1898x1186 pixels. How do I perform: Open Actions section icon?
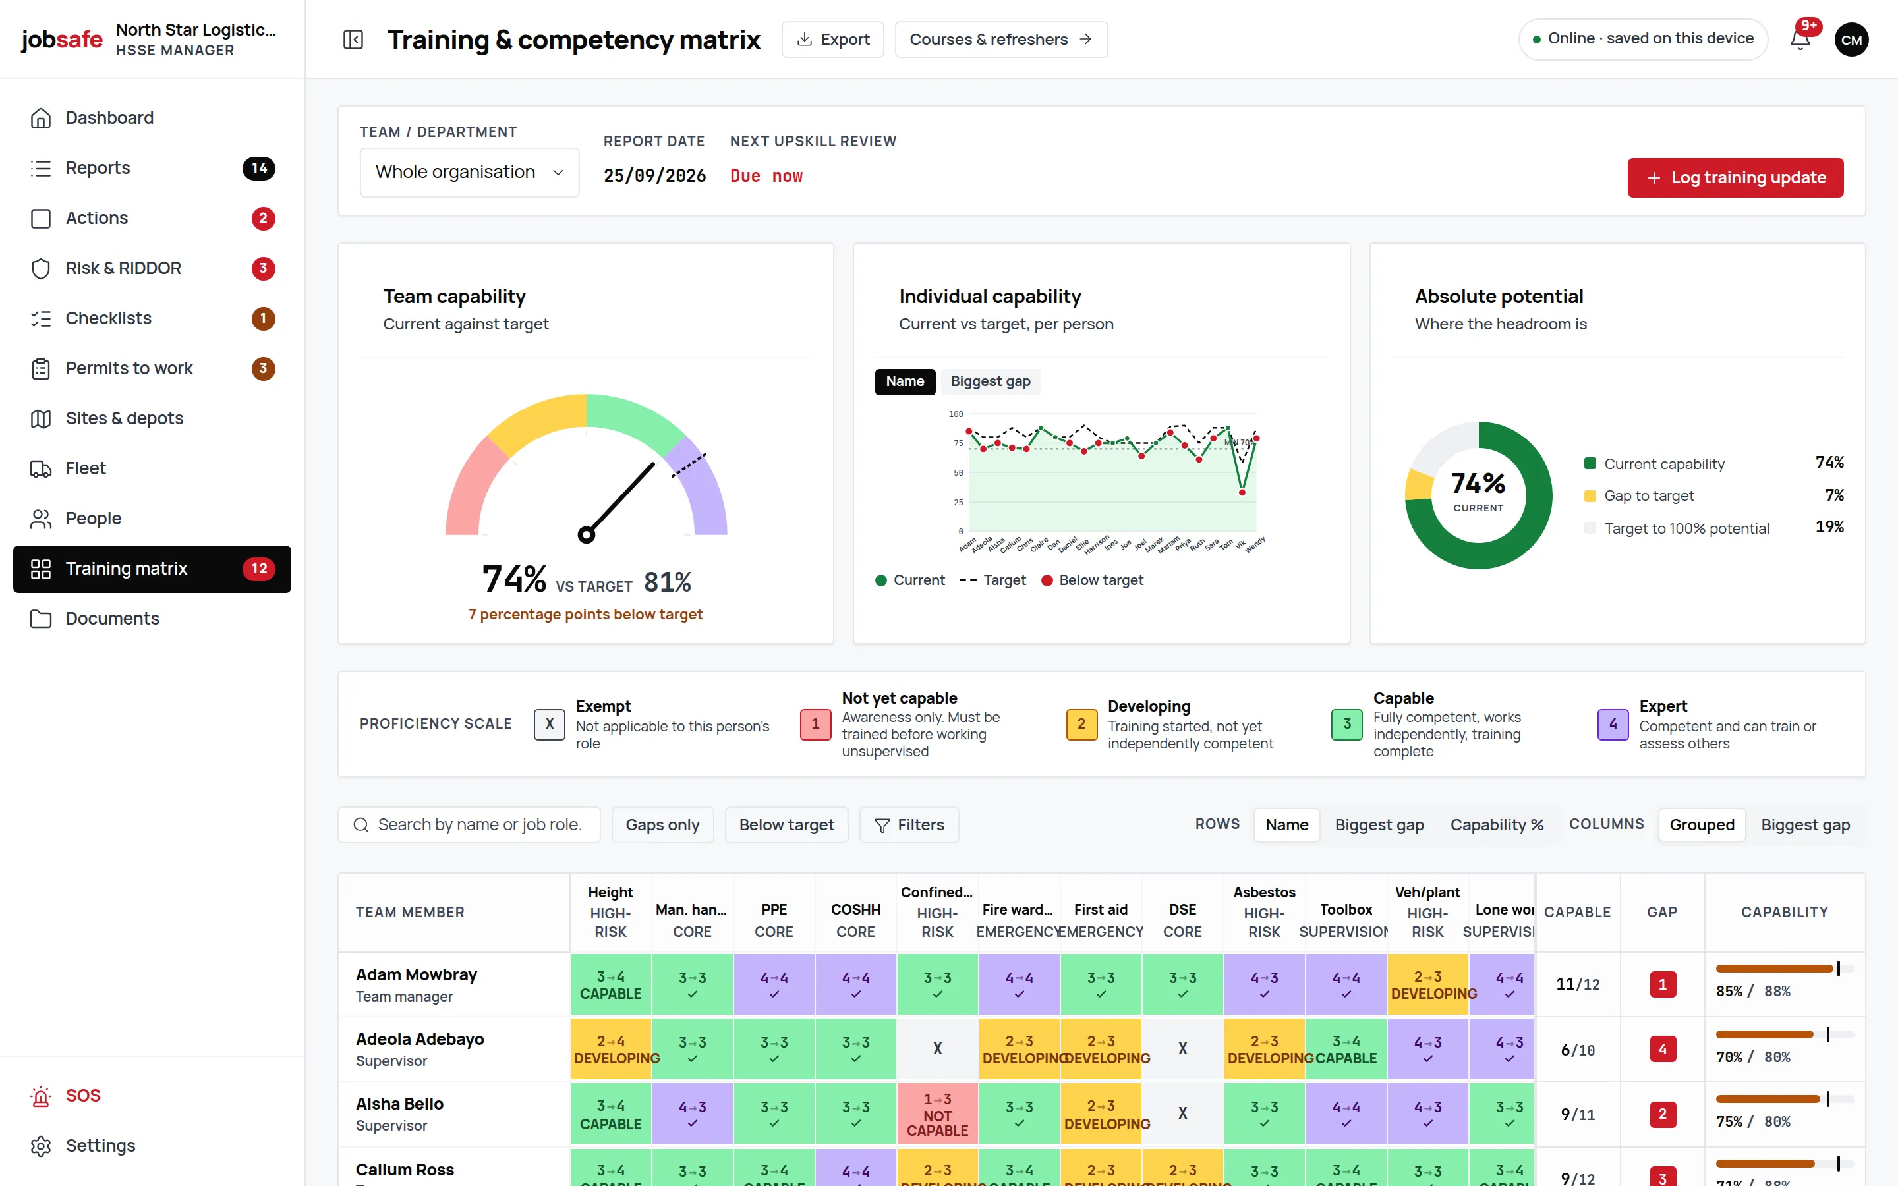pyautogui.click(x=41, y=218)
